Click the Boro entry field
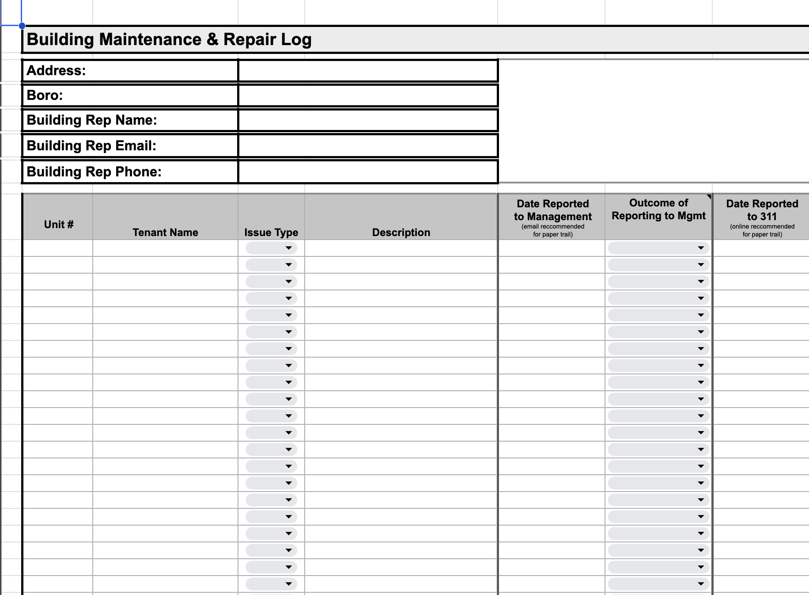This screenshot has width=809, height=595. tap(367, 95)
